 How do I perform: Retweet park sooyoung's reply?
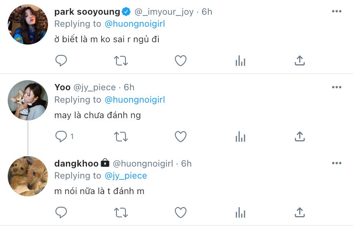pos(121,60)
